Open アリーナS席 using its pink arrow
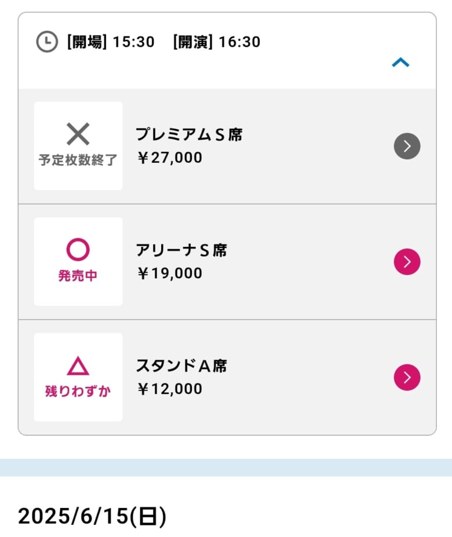This screenshot has width=452, height=537. [x=407, y=262]
